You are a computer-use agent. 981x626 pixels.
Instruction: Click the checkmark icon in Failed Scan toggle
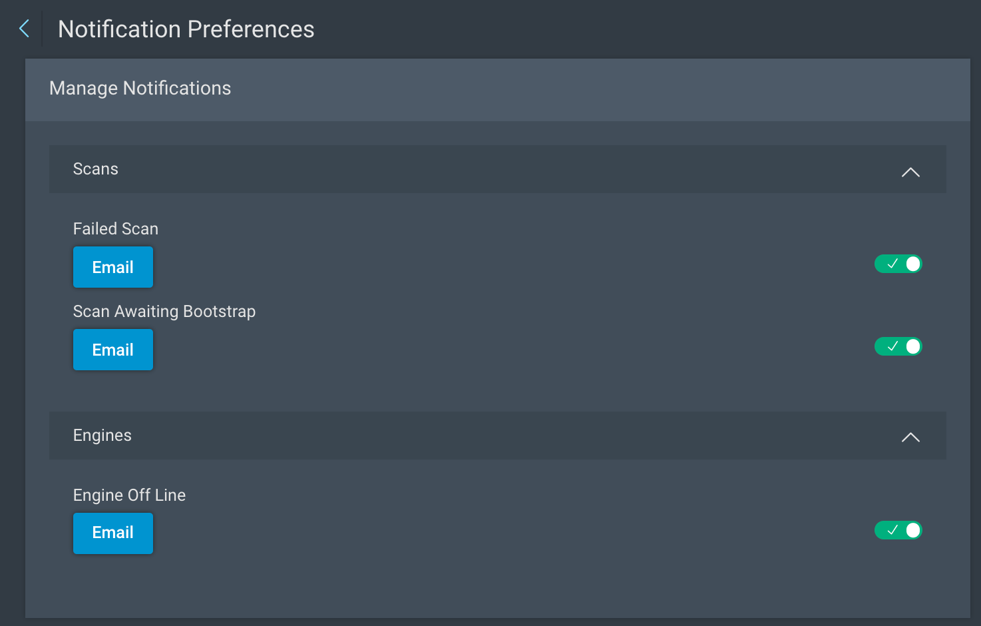coord(892,264)
